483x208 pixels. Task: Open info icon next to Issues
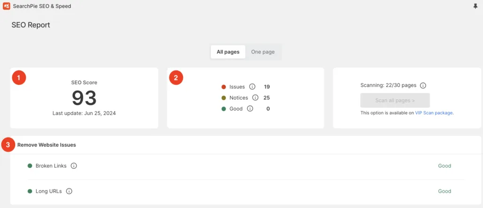(x=252, y=87)
